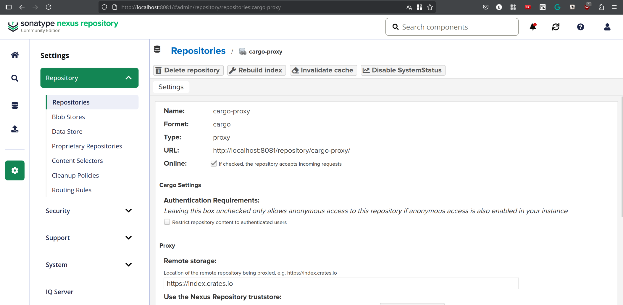
Task: Click the Remote storage URL field
Action: pyautogui.click(x=341, y=283)
